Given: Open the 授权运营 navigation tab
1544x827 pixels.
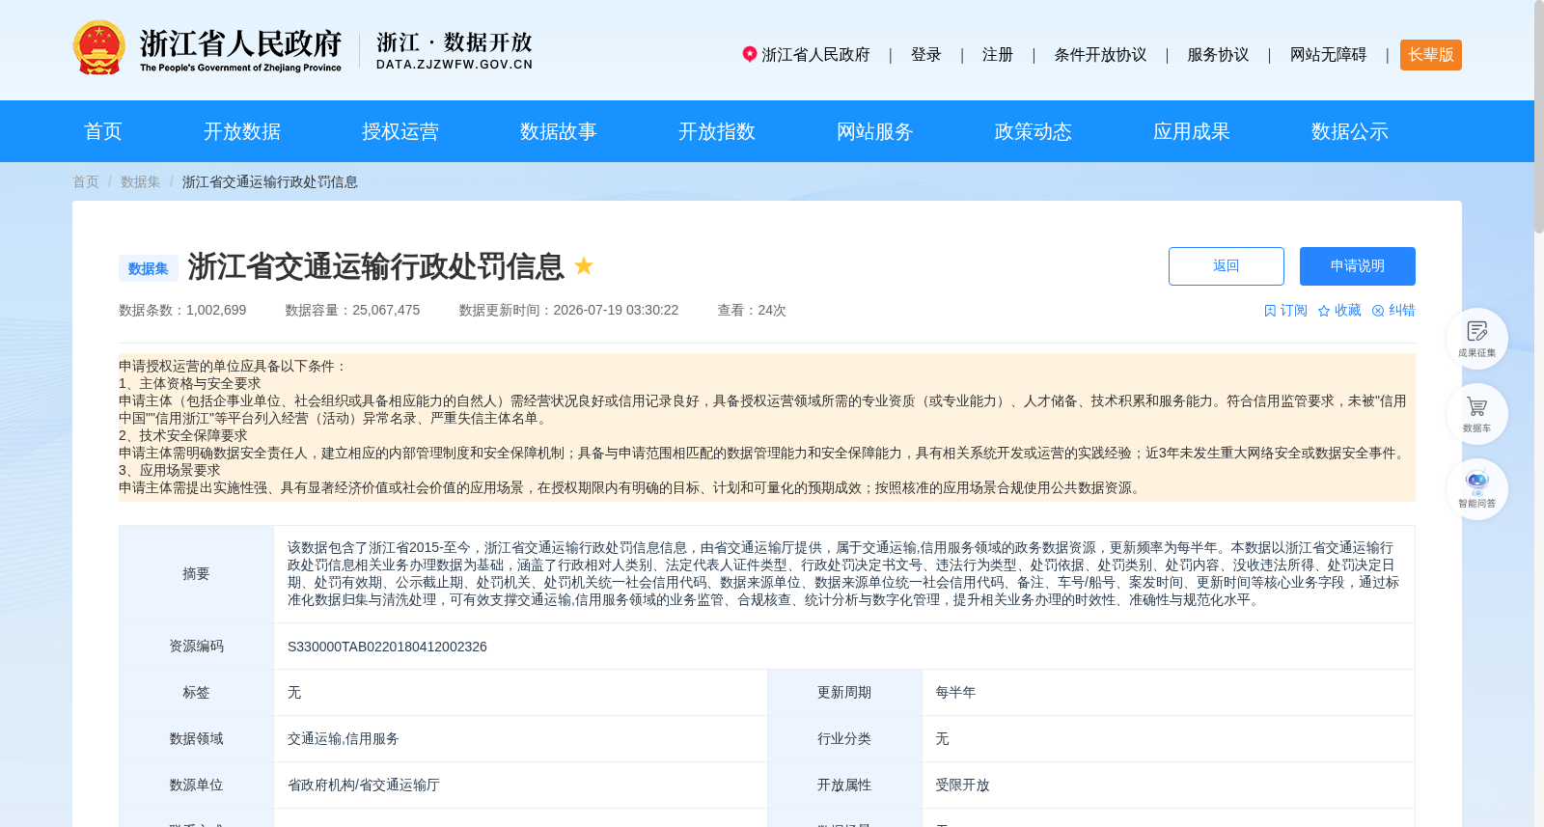Looking at the screenshot, I should [400, 131].
